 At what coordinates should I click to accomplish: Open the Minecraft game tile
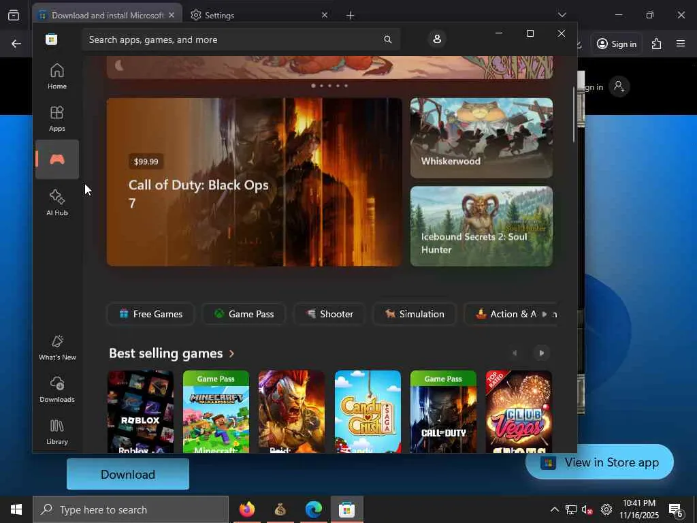[x=216, y=412]
